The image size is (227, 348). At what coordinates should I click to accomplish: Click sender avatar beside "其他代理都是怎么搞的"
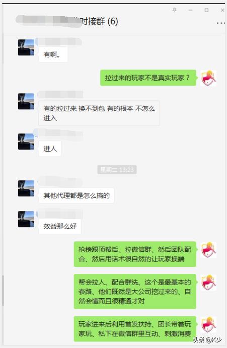(x=26, y=188)
